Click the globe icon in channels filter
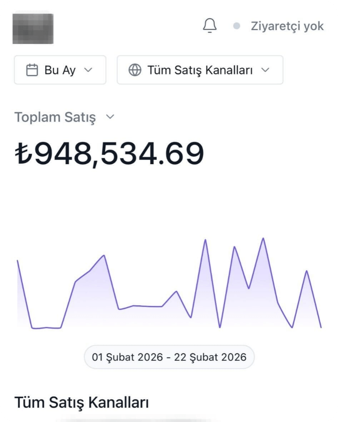 click(x=135, y=70)
